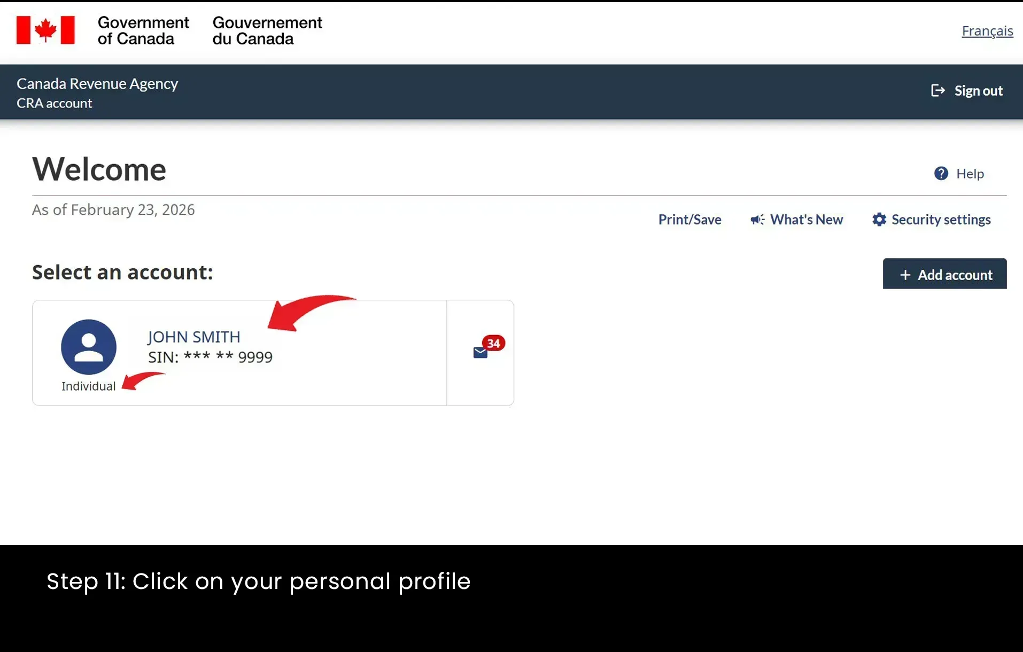Click the Government of Canada wordmark

tap(143, 30)
